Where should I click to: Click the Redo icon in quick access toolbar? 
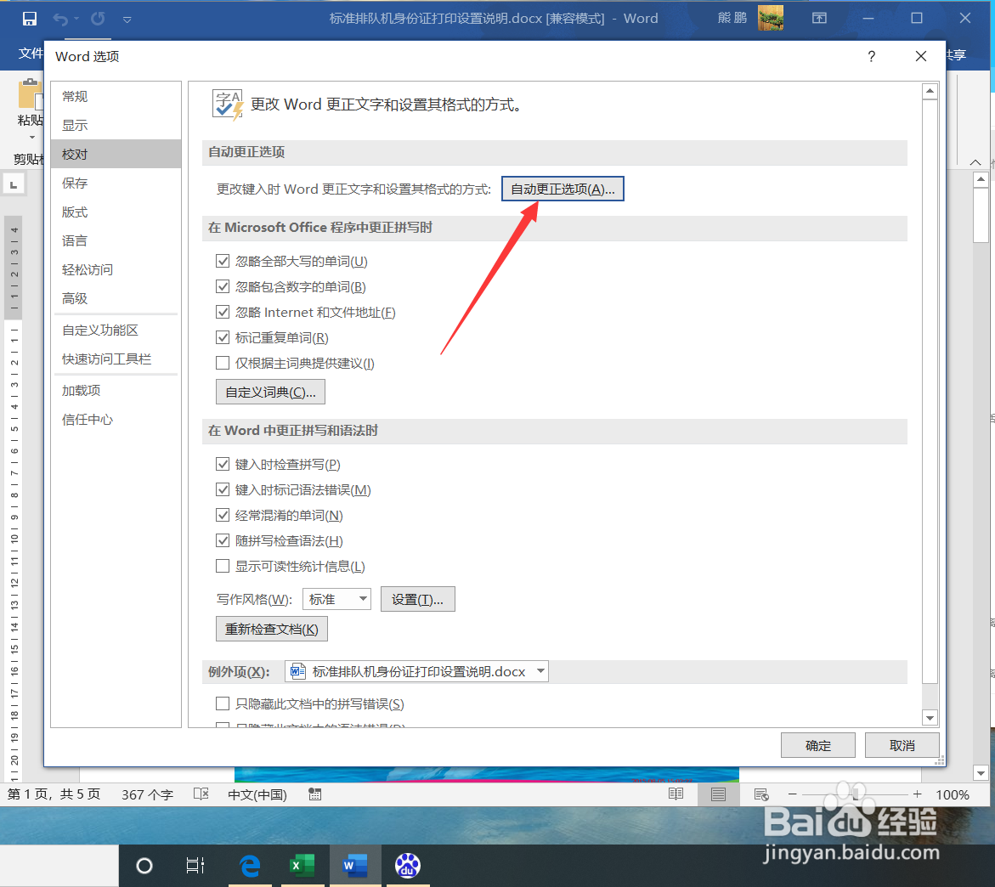(98, 19)
